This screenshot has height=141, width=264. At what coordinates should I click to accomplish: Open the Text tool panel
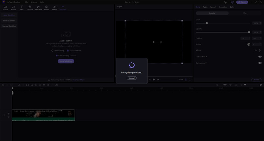point(22,8)
